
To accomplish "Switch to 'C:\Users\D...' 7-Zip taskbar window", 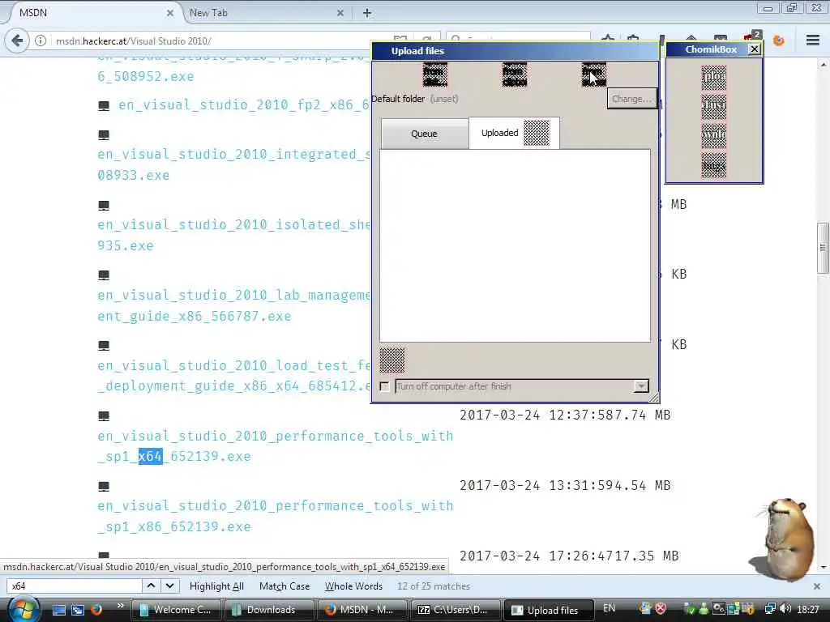I will 456,610.
